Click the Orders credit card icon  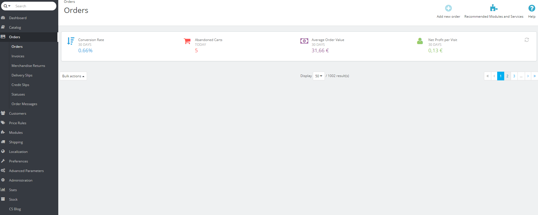coord(3,37)
